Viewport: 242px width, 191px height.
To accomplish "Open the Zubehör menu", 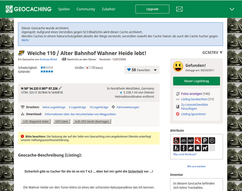I will coord(109,9).
